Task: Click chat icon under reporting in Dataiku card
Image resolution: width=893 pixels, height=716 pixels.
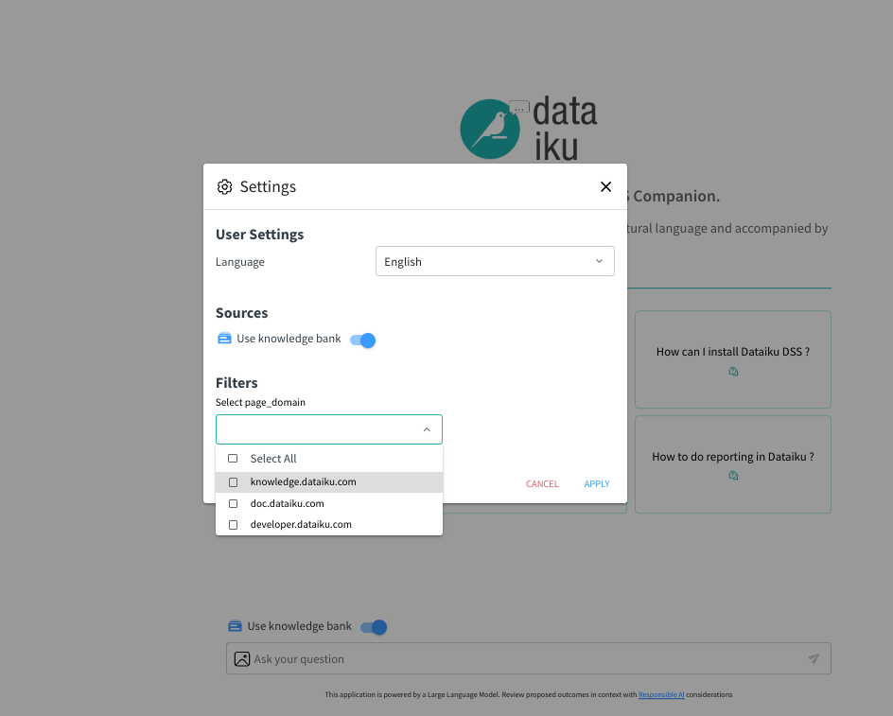Action: (733, 476)
